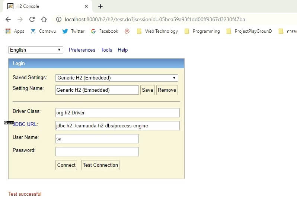The image size is (297, 205).
Task: Open the Preferences link
Action: click(82, 50)
